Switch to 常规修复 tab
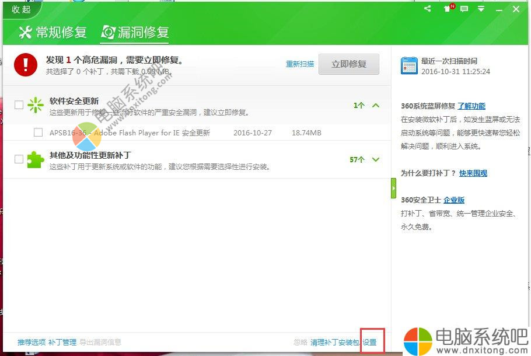Screen dimensions: 531x356 click(x=53, y=32)
